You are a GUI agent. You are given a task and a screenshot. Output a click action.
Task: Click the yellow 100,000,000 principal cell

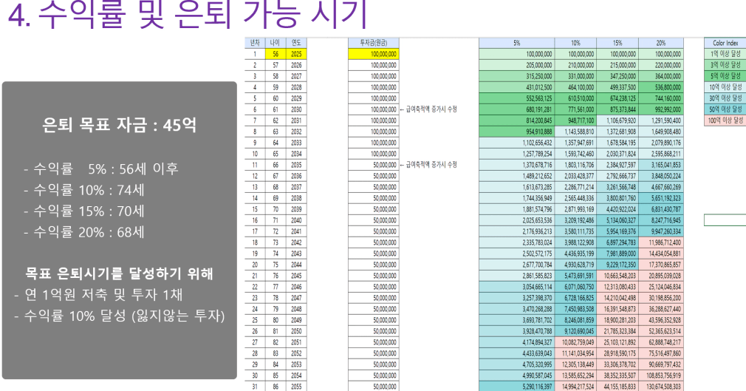click(x=374, y=54)
